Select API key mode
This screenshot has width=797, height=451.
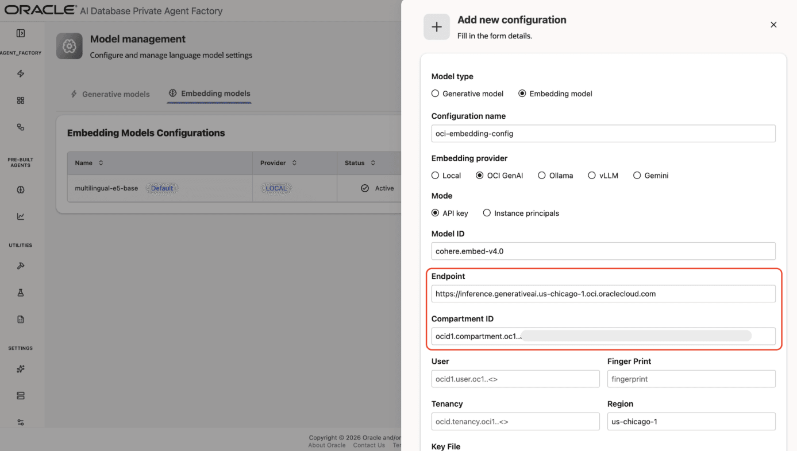point(436,213)
